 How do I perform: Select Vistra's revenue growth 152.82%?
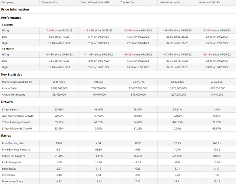coord(177,116)
